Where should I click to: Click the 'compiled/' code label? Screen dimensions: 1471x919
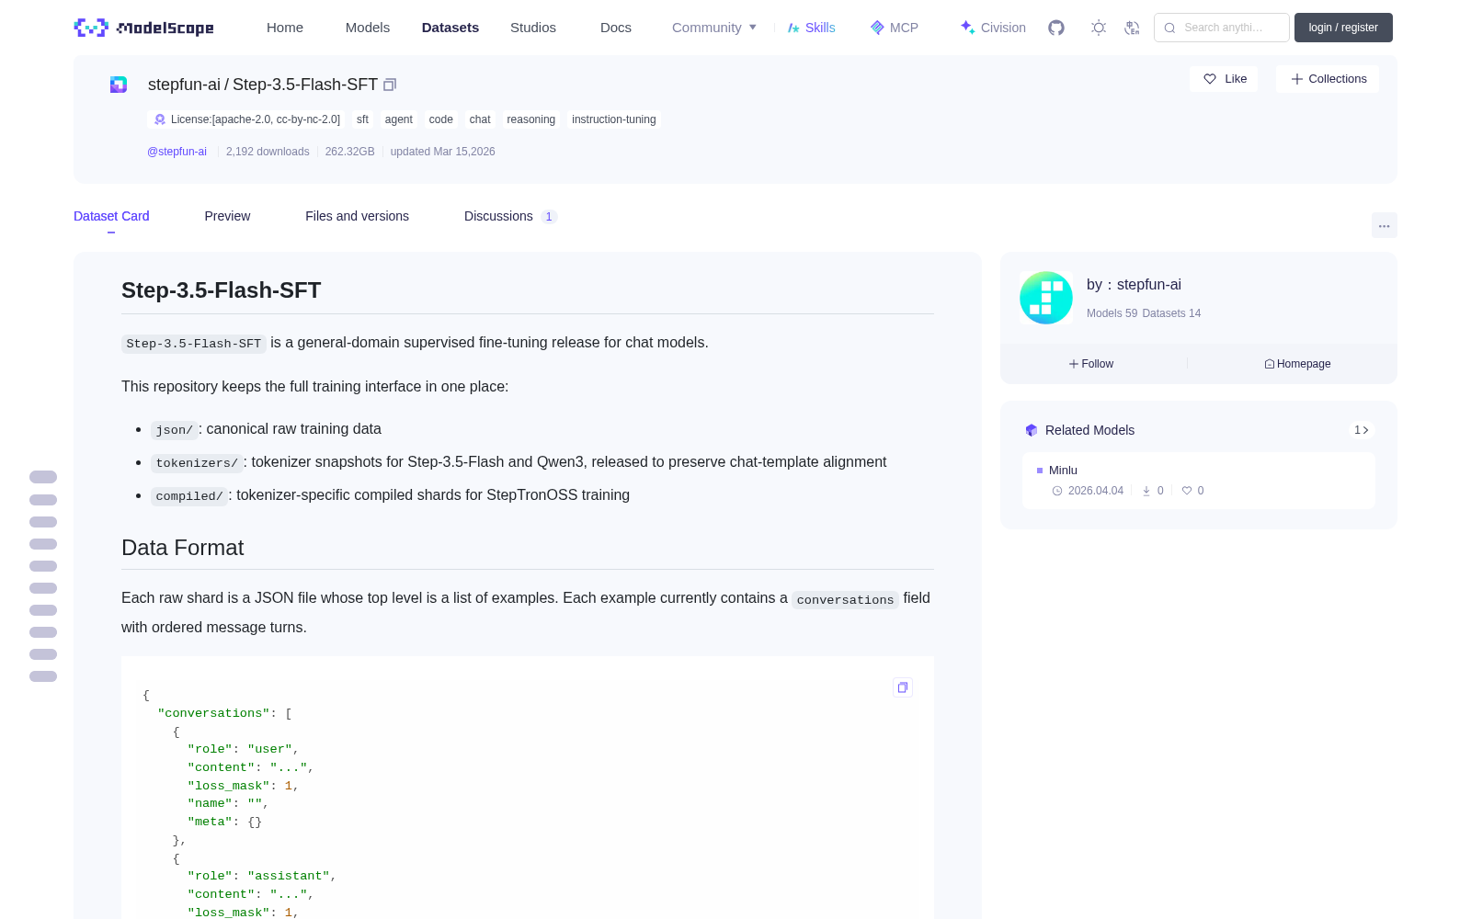(x=189, y=495)
